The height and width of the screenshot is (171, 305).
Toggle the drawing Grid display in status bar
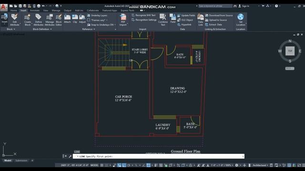102,165
